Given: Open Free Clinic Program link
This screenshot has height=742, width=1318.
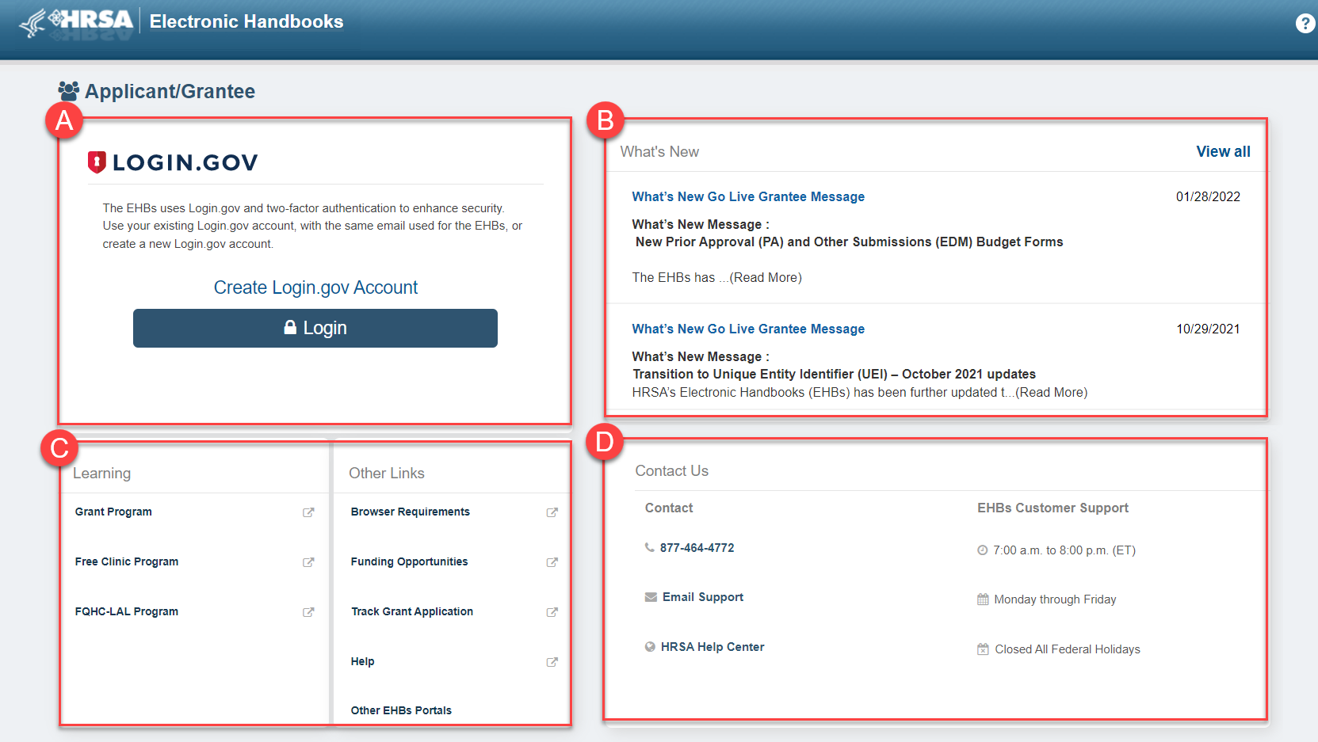Looking at the screenshot, I should (x=127, y=561).
